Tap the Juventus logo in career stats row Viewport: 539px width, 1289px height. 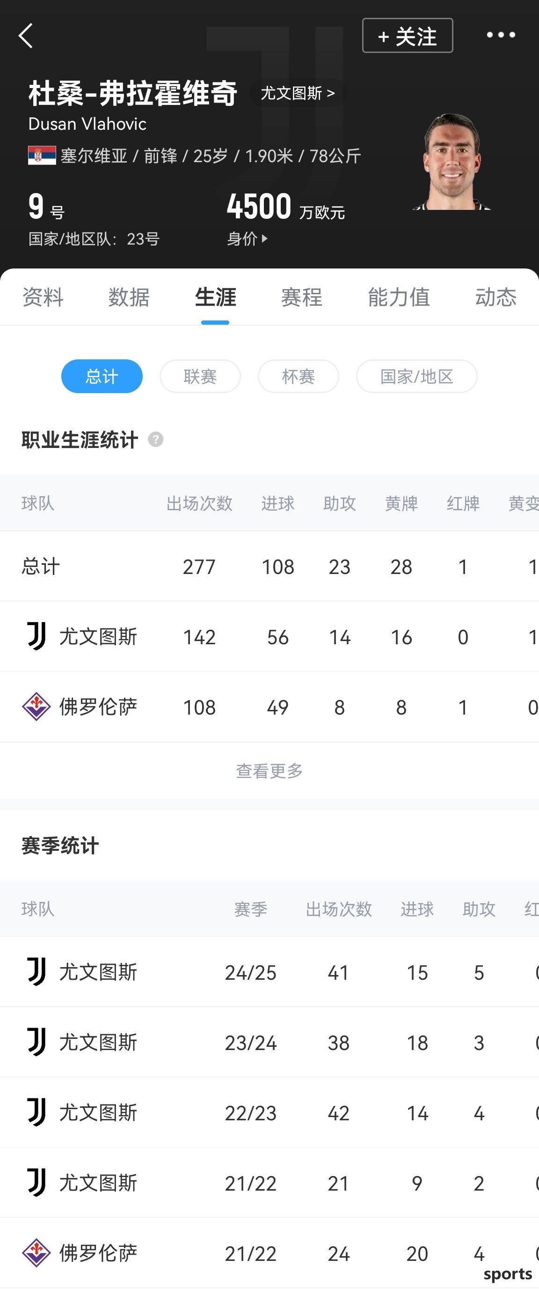click(36, 636)
